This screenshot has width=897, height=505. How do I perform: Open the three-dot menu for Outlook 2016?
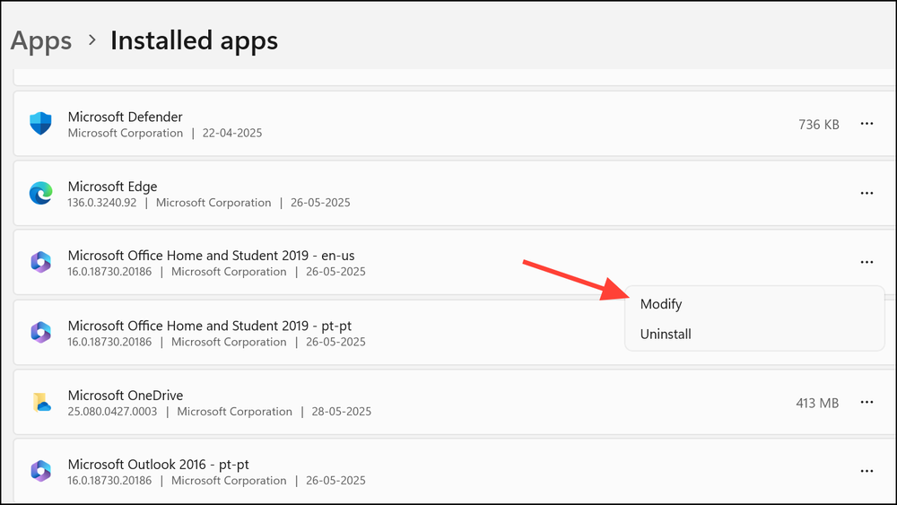tap(867, 471)
